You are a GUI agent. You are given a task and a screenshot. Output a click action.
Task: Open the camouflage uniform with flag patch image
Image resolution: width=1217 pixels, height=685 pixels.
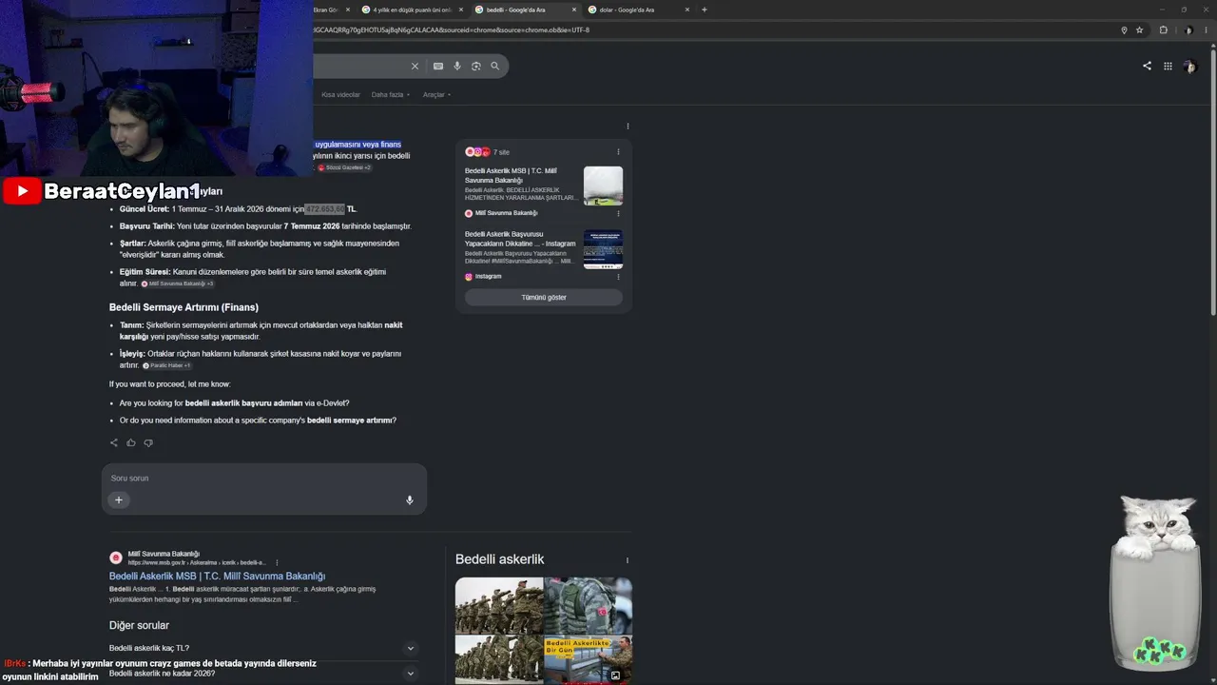[589, 605]
